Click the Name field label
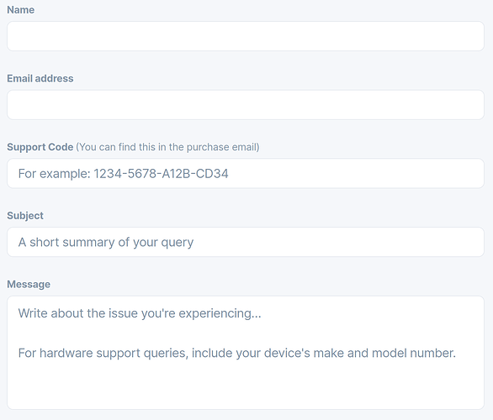 tap(21, 10)
